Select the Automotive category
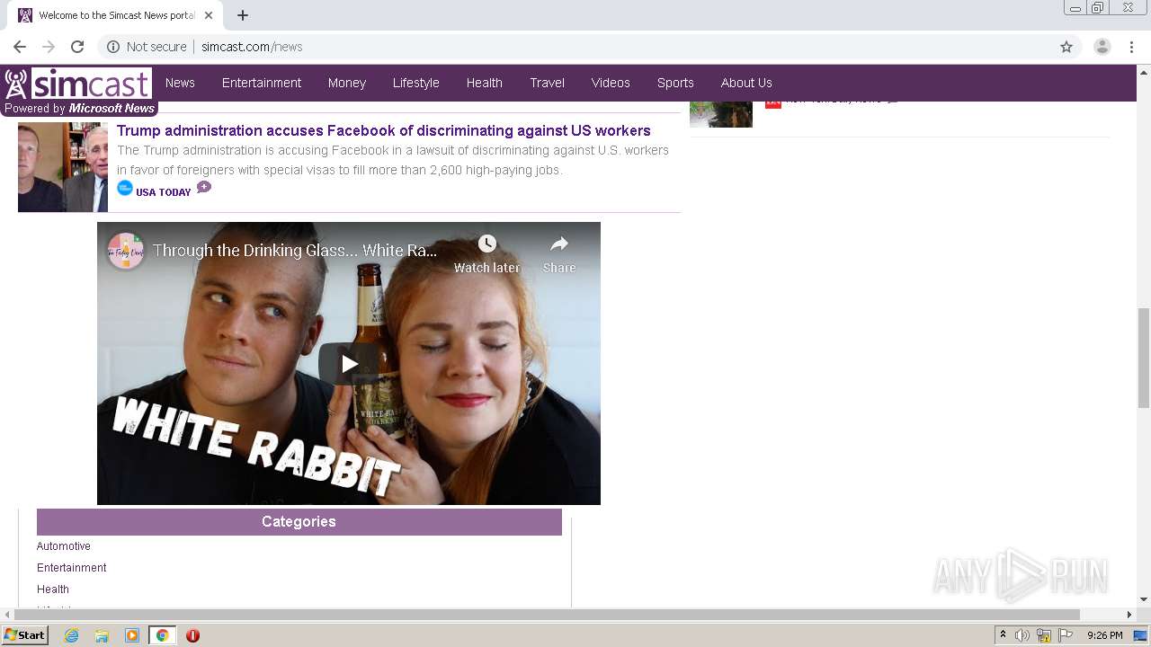Viewport: 1151px width, 647px height. 64,546
